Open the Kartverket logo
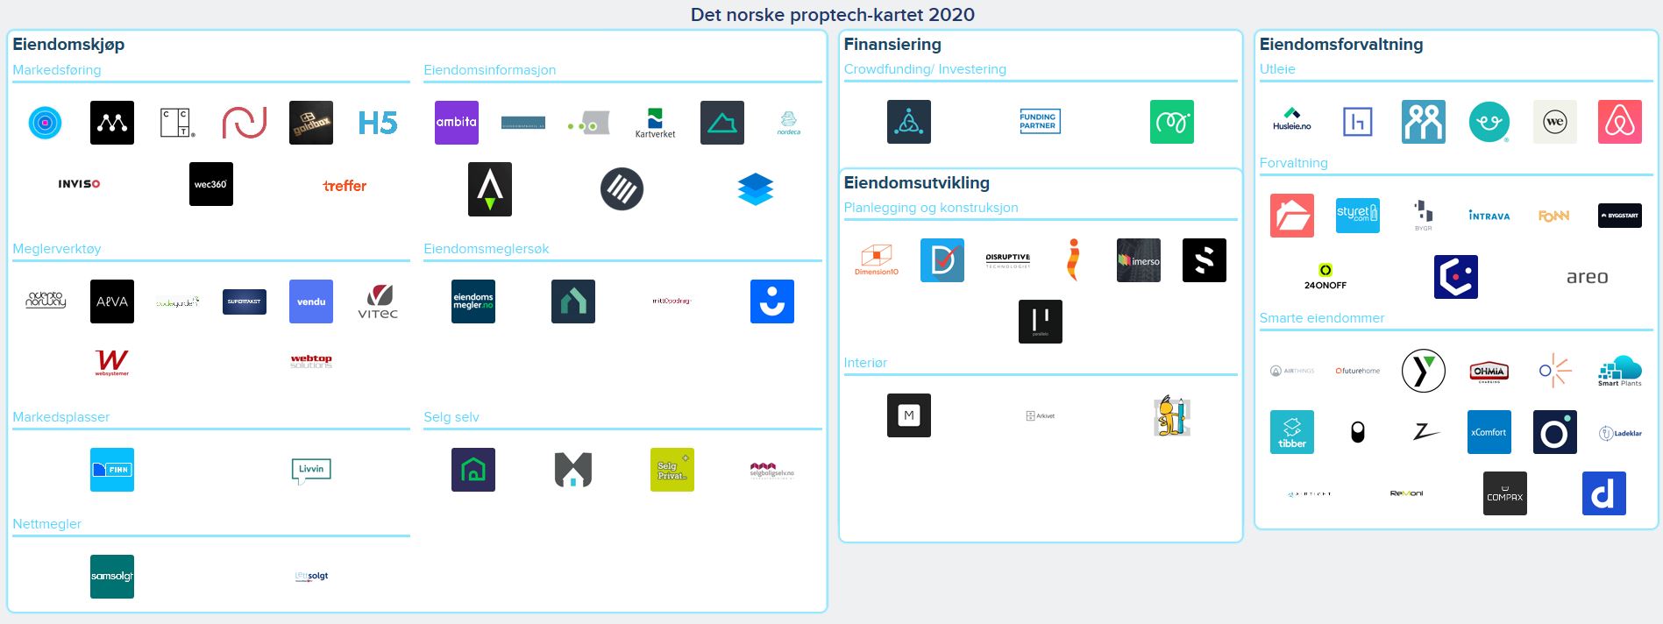 655,123
